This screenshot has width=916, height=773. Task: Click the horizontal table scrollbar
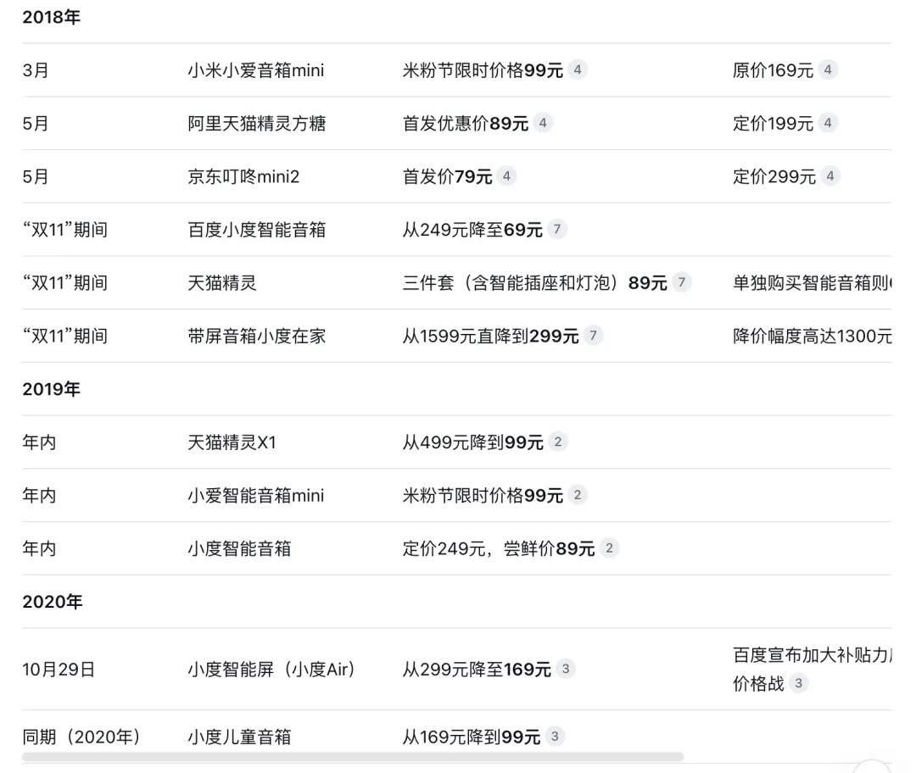[353, 757]
